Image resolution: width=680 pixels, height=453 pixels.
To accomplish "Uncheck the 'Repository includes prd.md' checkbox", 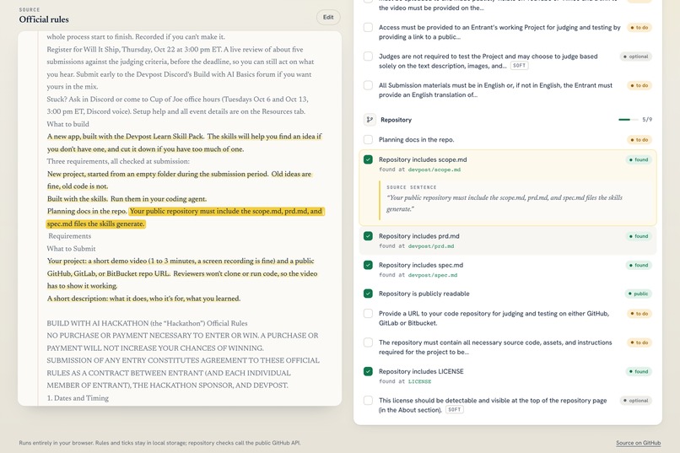I will (368, 236).
